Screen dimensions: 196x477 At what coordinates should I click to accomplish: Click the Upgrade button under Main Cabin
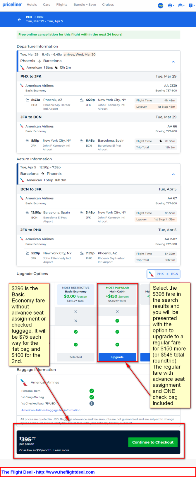click(x=117, y=357)
